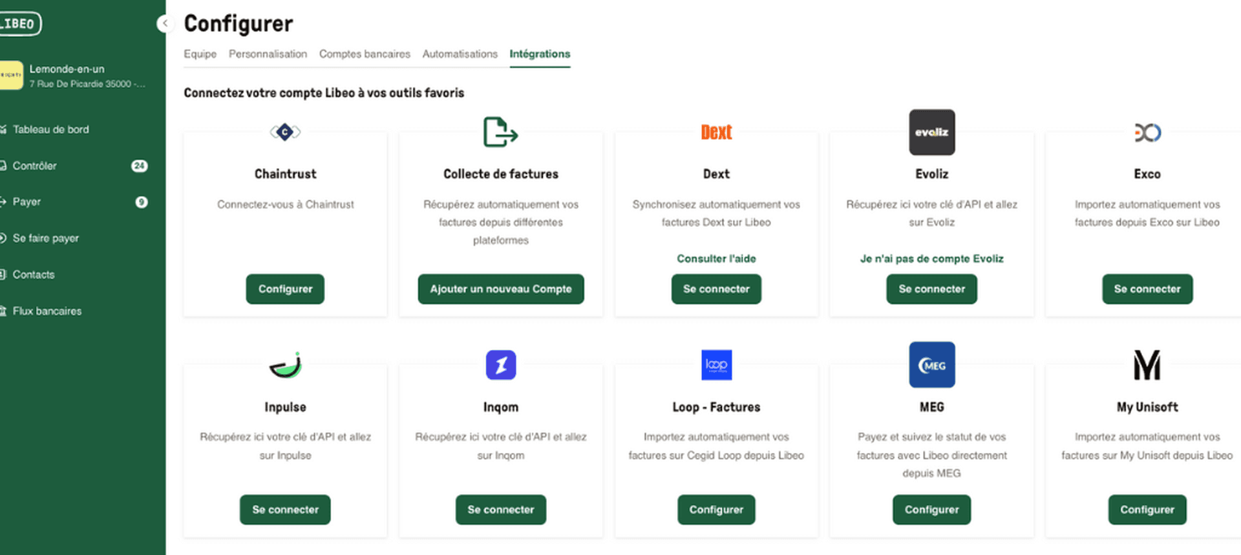Click the Libeo logo in the sidebar
This screenshot has width=1241, height=555.
[19, 24]
